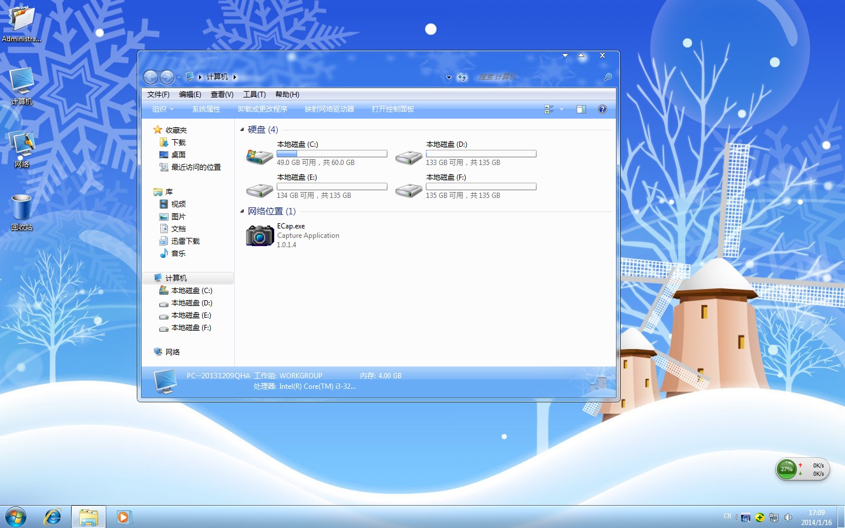Viewport: 845px width, 528px height.
Task: Open the 计算机 desktop icon
Action: [x=22, y=86]
